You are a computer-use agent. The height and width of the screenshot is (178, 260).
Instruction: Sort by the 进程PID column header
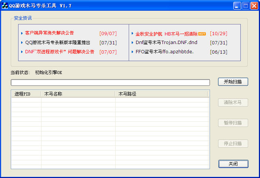click(x=26, y=94)
